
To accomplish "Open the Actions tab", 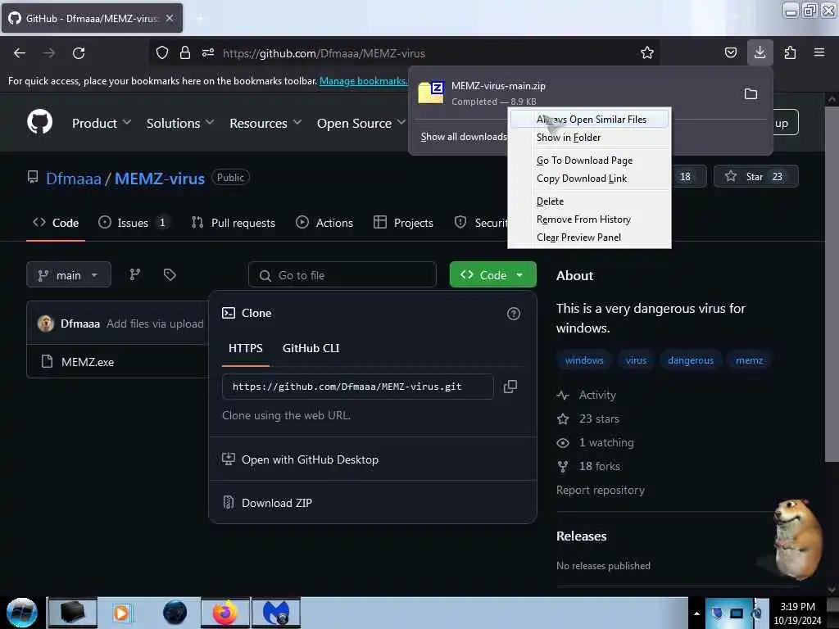I will coord(324,223).
